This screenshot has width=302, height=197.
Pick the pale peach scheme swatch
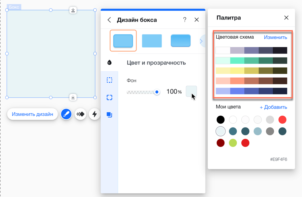[223, 81]
